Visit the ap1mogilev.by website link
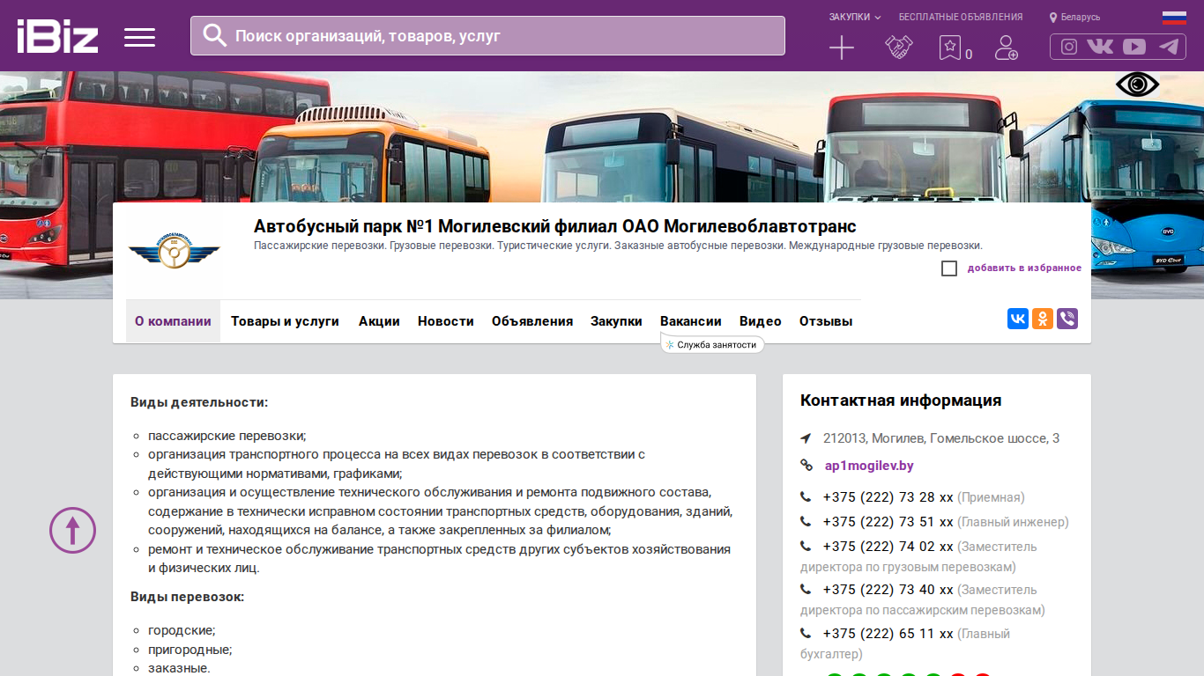The width and height of the screenshot is (1204, 676). click(869, 466)
